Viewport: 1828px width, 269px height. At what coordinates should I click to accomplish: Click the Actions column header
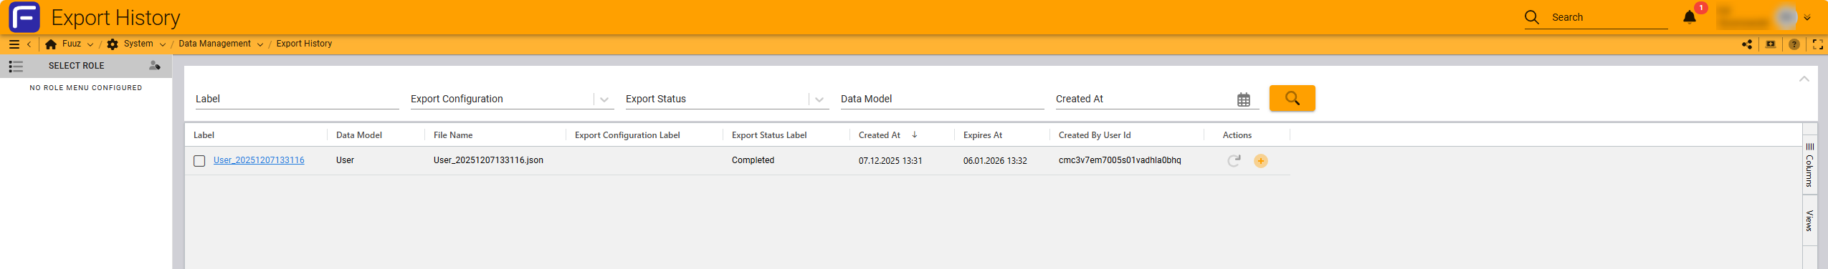click(1237, 135)
